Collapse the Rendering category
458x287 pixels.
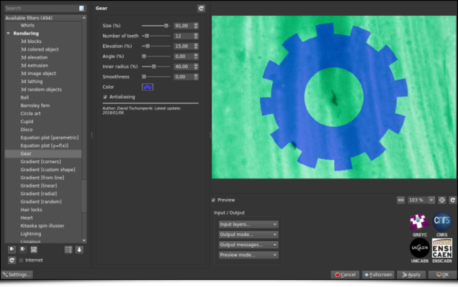coord(8,33)
